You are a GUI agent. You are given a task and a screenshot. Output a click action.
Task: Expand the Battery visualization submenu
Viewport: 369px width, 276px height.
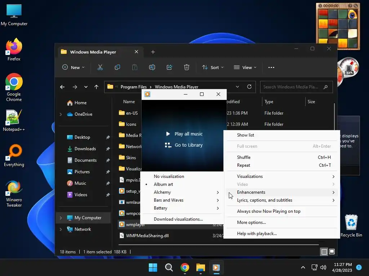click(x=182, y=208)
